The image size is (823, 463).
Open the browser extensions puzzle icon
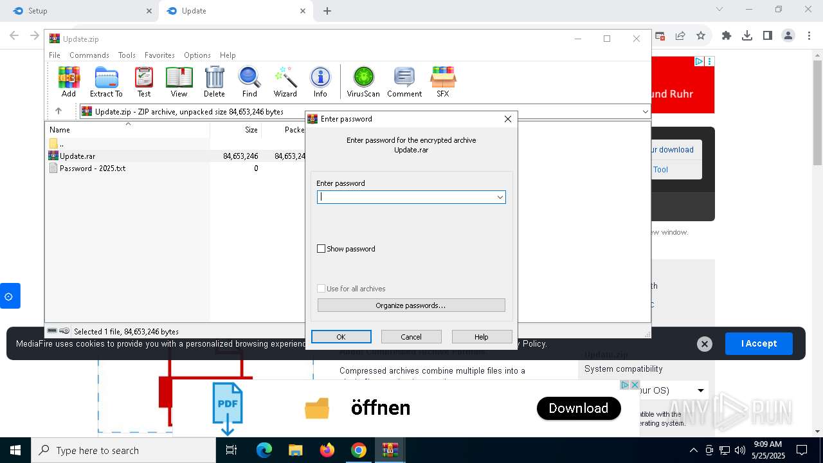tap(727, 36)
